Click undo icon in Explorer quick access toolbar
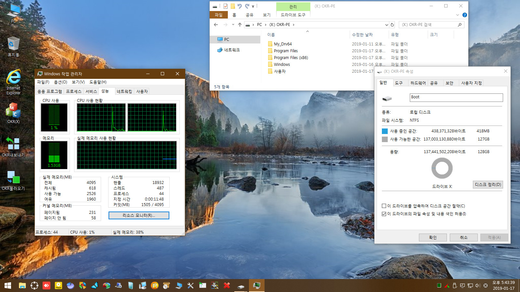This screenshot has height=292, width=520. [x=240, y=6]
